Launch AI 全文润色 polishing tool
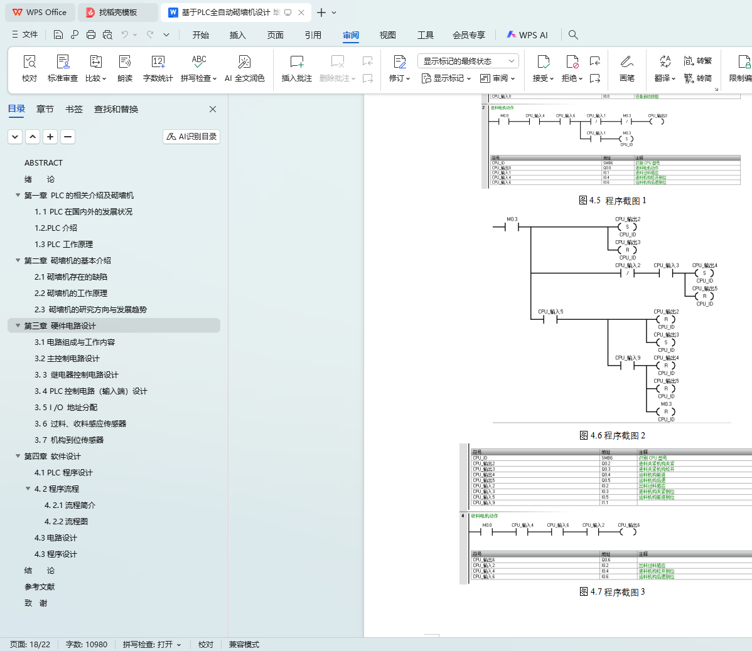Image resolution: width=752 pixels, height=651 pixels. click(x=245, y=68)
